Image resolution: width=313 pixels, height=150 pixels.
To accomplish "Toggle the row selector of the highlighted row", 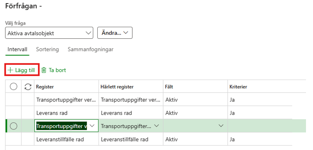I will point(13,126).
